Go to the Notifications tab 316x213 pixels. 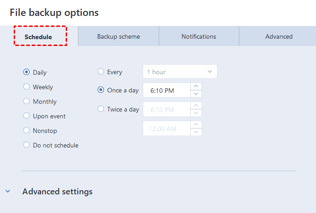coord(199,36)
